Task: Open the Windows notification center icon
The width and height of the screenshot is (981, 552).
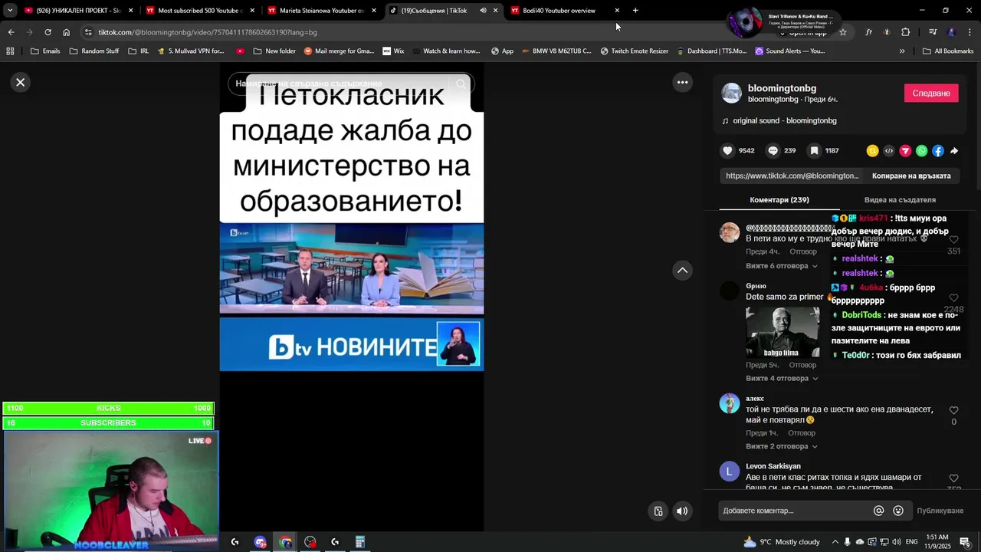Action: [965, 542]
